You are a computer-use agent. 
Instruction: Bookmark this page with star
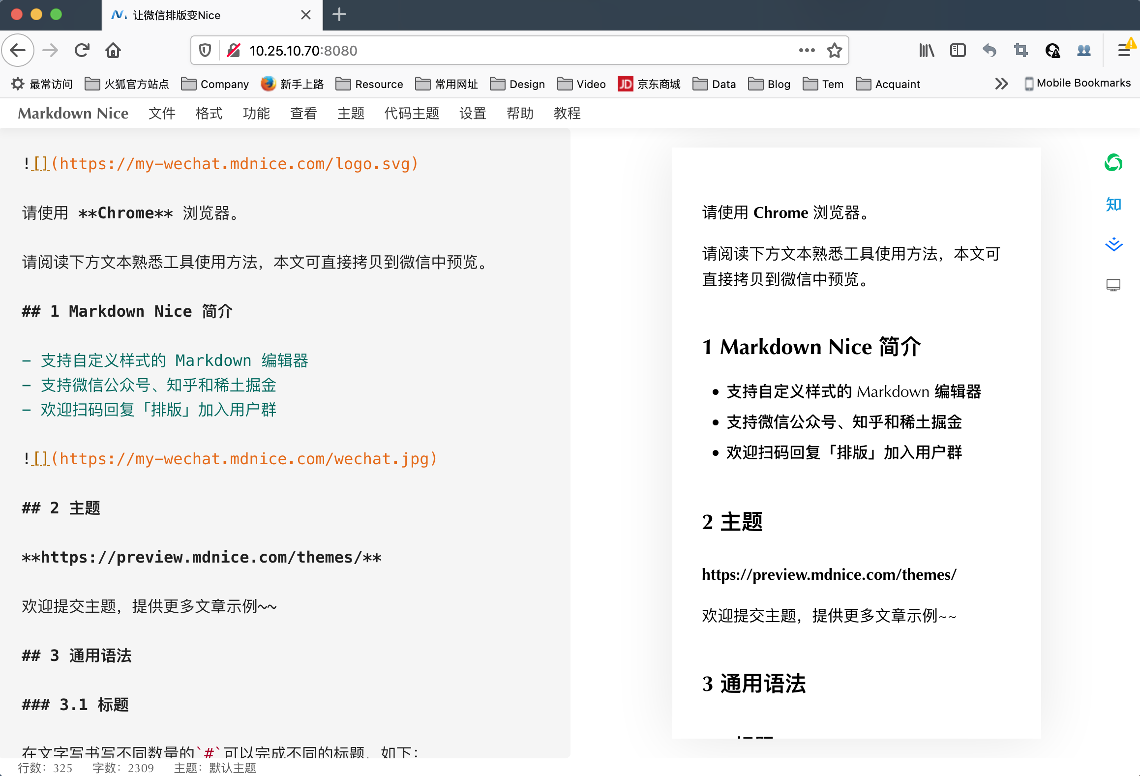[834, 50]
